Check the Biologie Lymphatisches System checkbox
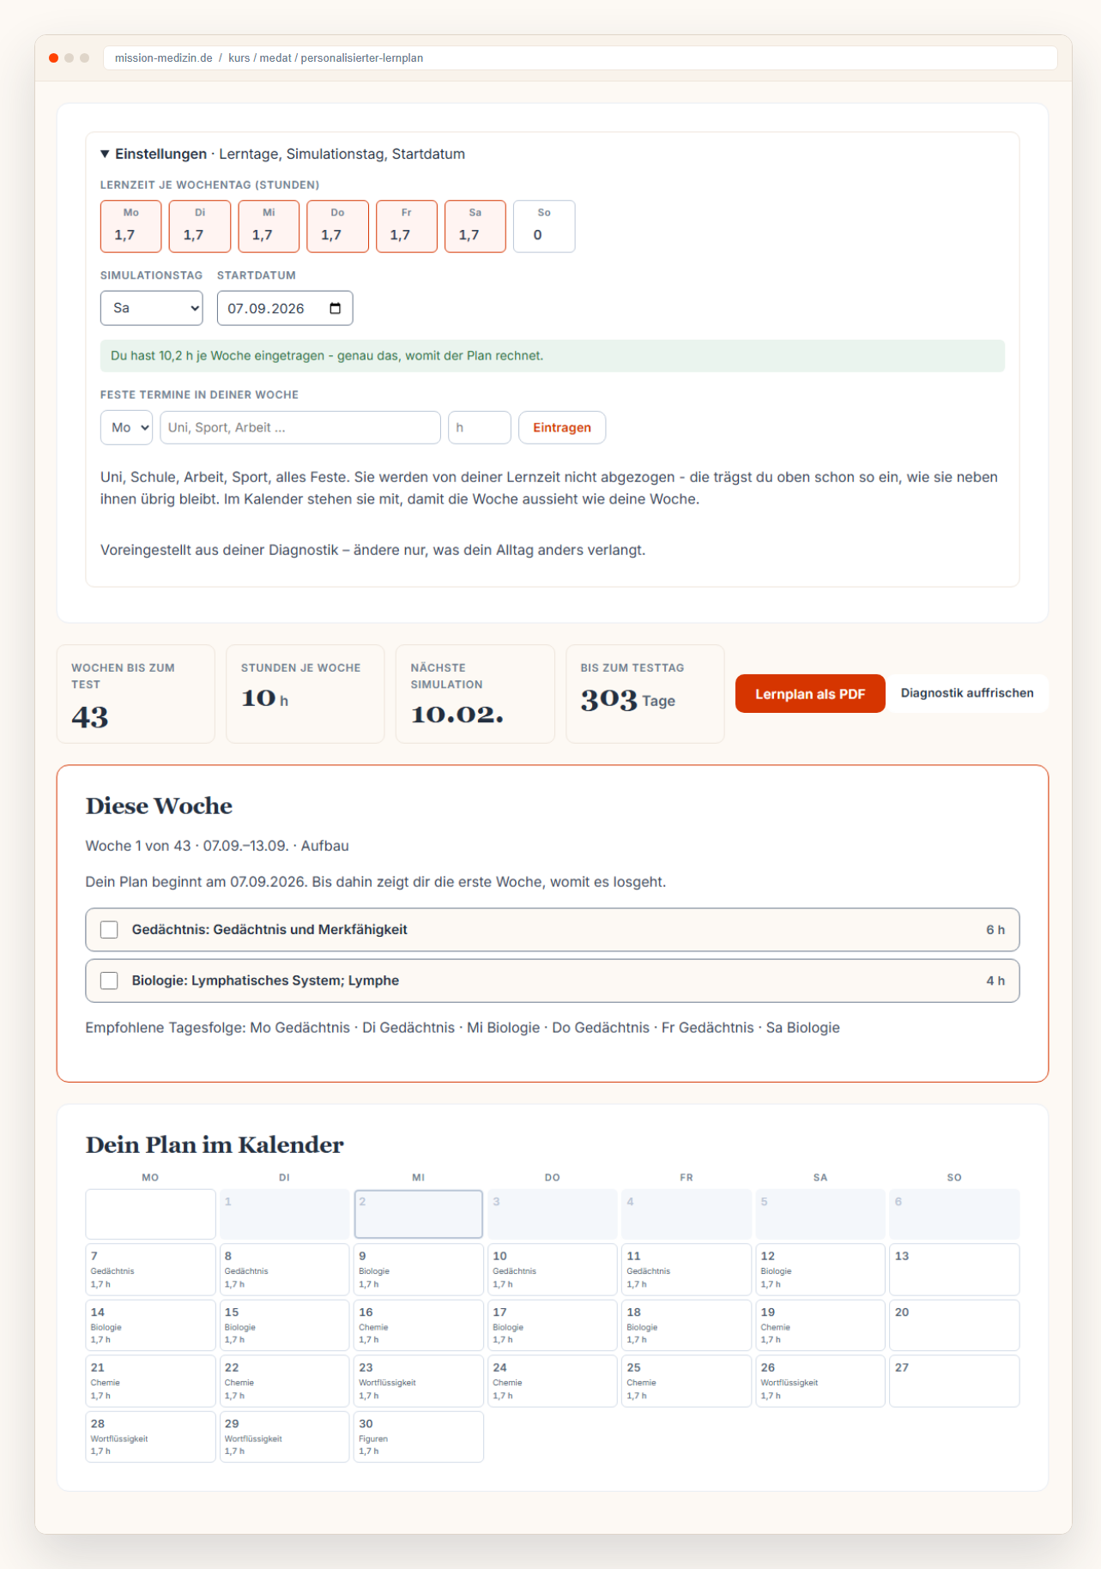1101x1569 pixels. [109, 981]
